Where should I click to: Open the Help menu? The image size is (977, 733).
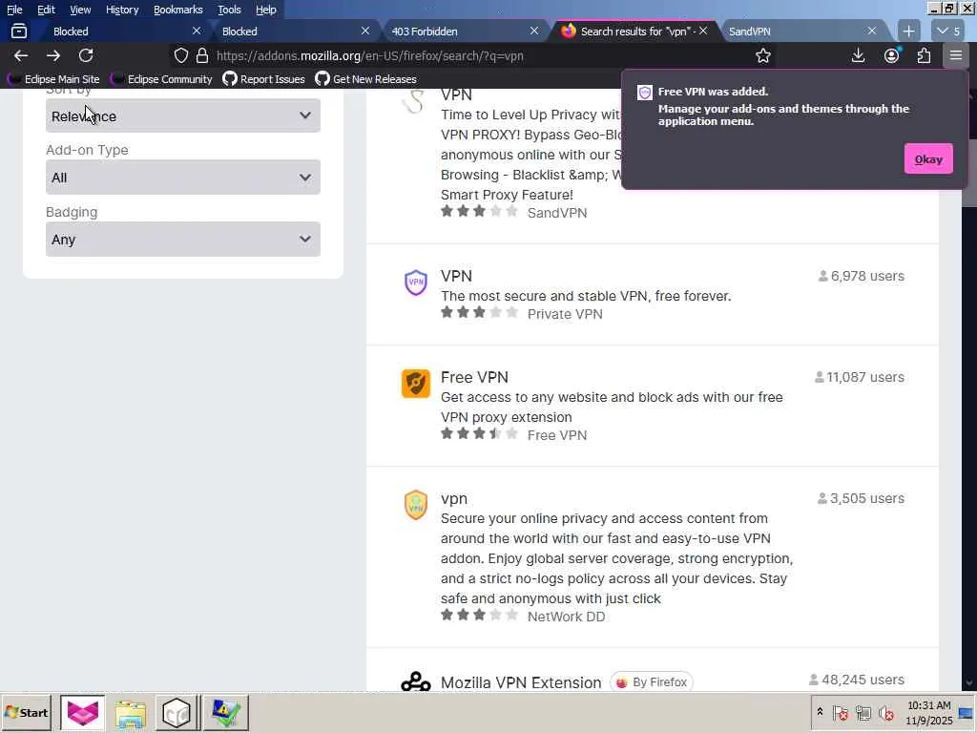[x=266, y=10]
